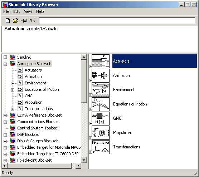
Task: Click the New model toolbar icon
Action: click(8, 20)
